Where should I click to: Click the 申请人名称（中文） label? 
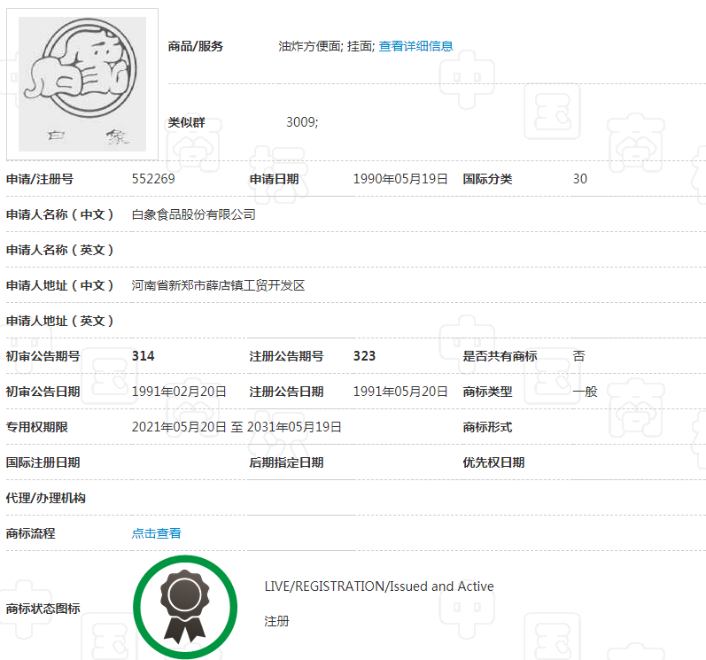[59, 214]
